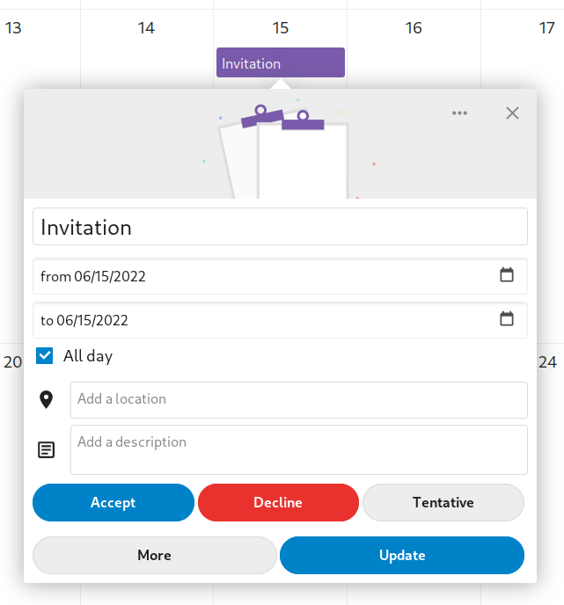564x605 pixels.
Task: Select day 14 in the calendar
Action: (x=146, y=28)
